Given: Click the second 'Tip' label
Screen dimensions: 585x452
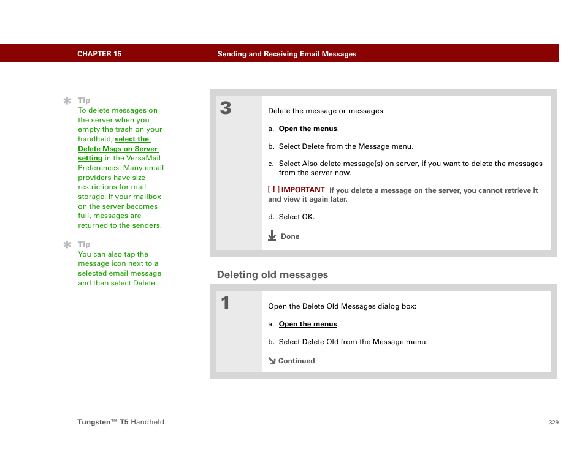Looking at the screenshot, I should [84, 244].
